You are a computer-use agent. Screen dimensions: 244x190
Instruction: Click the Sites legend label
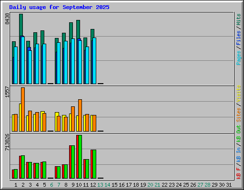(239, 115)
